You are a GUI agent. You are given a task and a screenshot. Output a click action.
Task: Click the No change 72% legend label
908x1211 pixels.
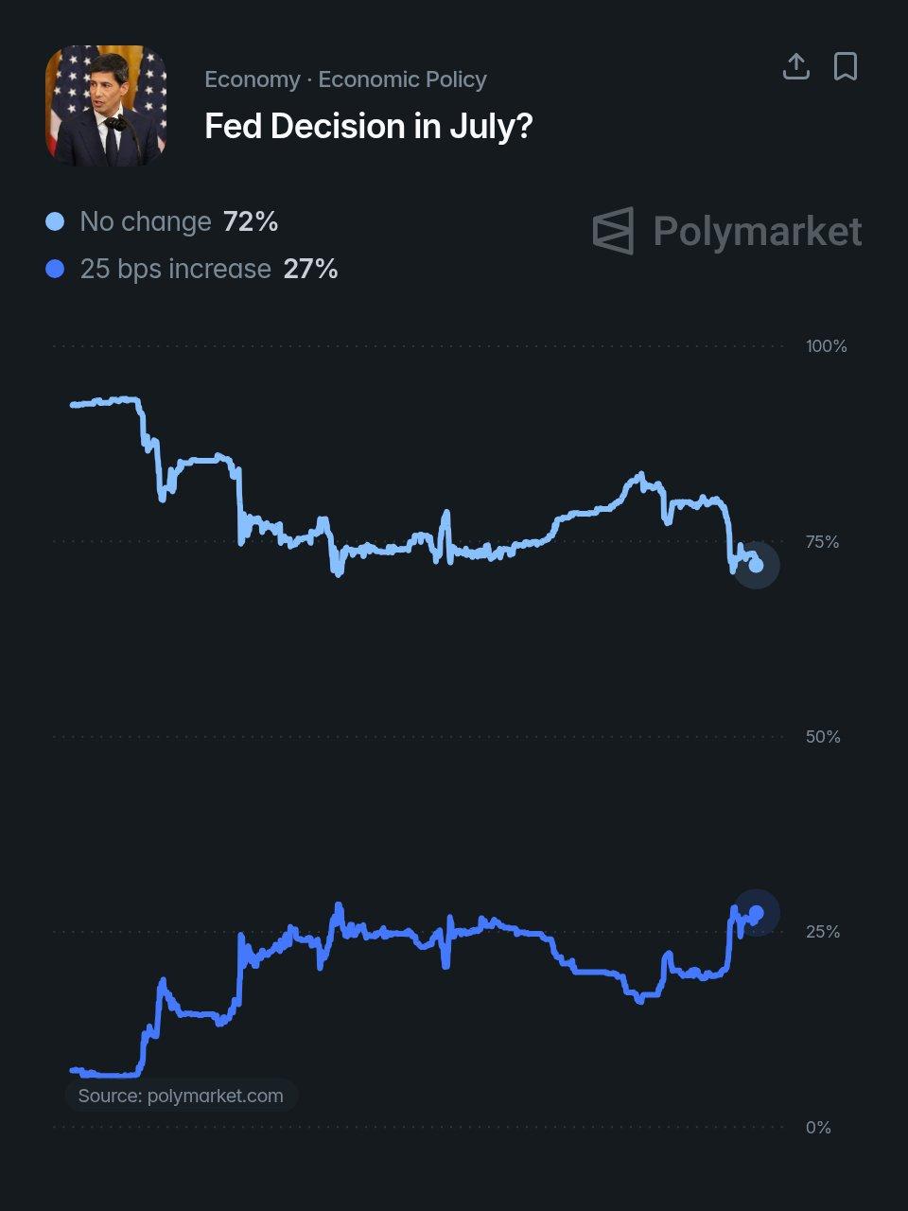179,221
